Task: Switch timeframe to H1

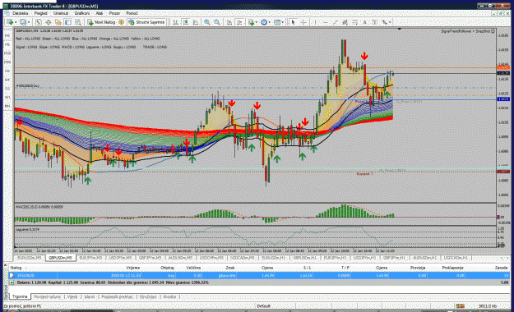Action: pyautogui.click(x=7, y=71)
